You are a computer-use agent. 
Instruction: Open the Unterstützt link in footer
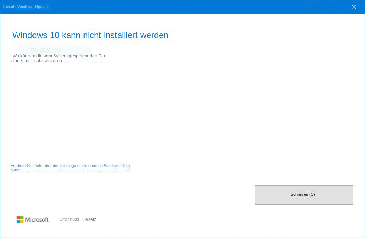click(x=69, y=219)
